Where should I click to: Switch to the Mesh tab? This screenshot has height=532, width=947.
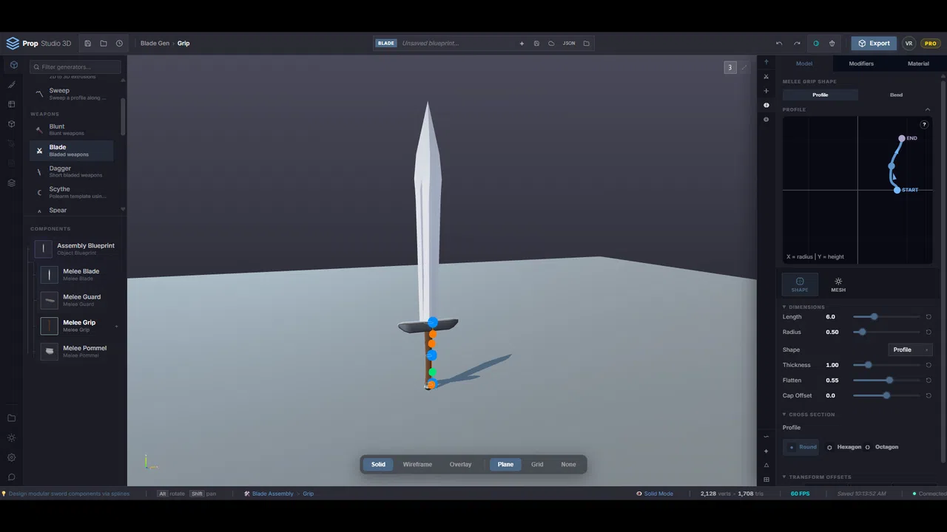838,284
